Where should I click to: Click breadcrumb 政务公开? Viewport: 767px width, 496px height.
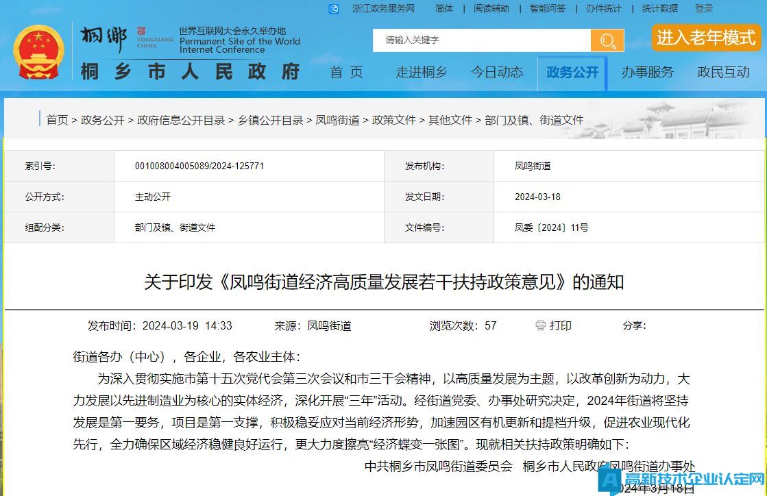(x=103, y=120)
